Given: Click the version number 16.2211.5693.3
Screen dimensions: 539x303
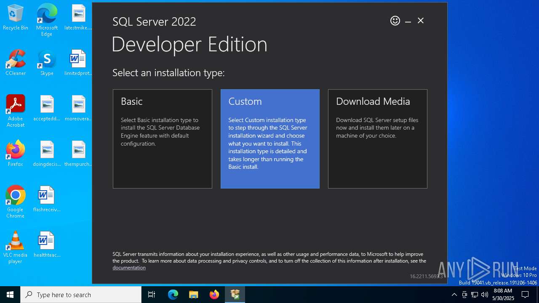Looking at the screenshot, I should [x=426, y=276].
